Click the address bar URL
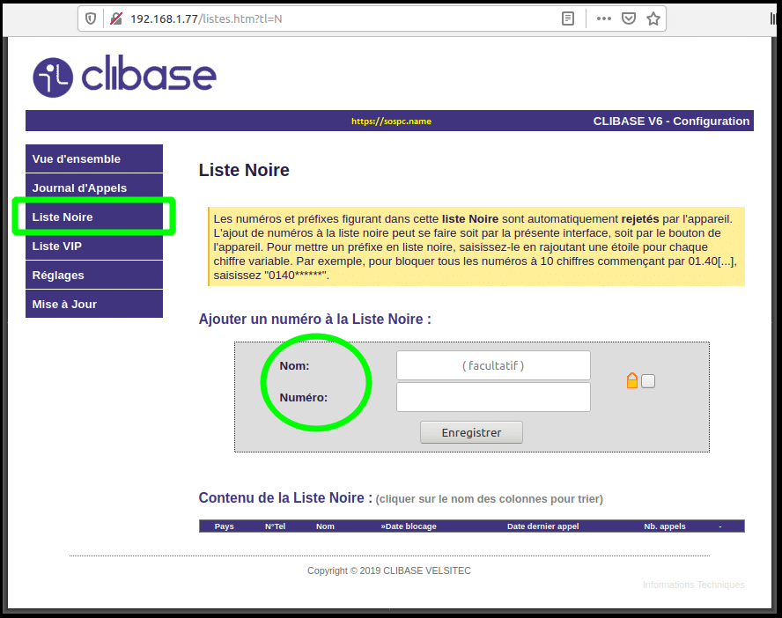The height and width of the screenshot is (618, 782). point(206,19)
